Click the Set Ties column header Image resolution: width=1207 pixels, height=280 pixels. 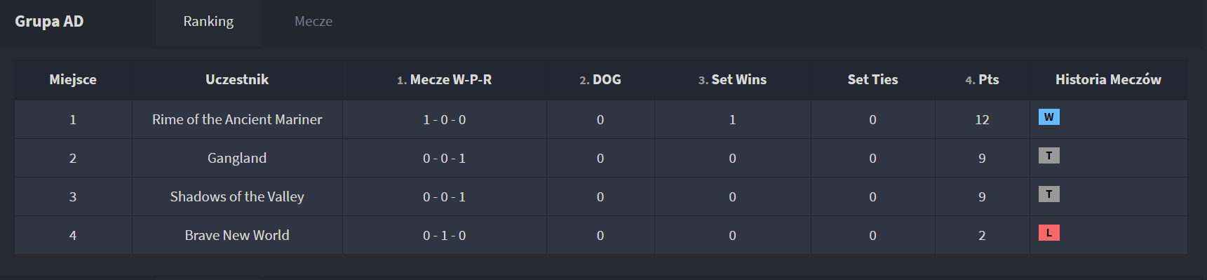872,79
